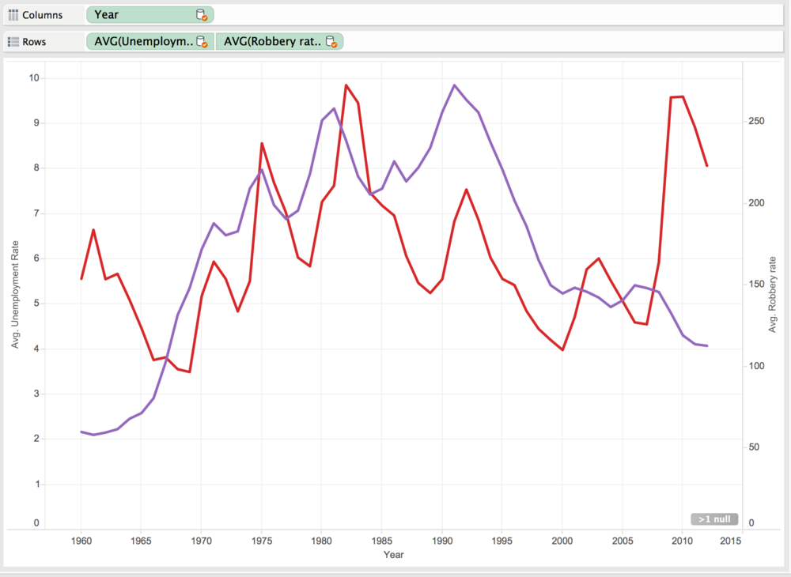Click the Columns shelf label
Viewport: 791px width, 577px height.
point(43,15)
